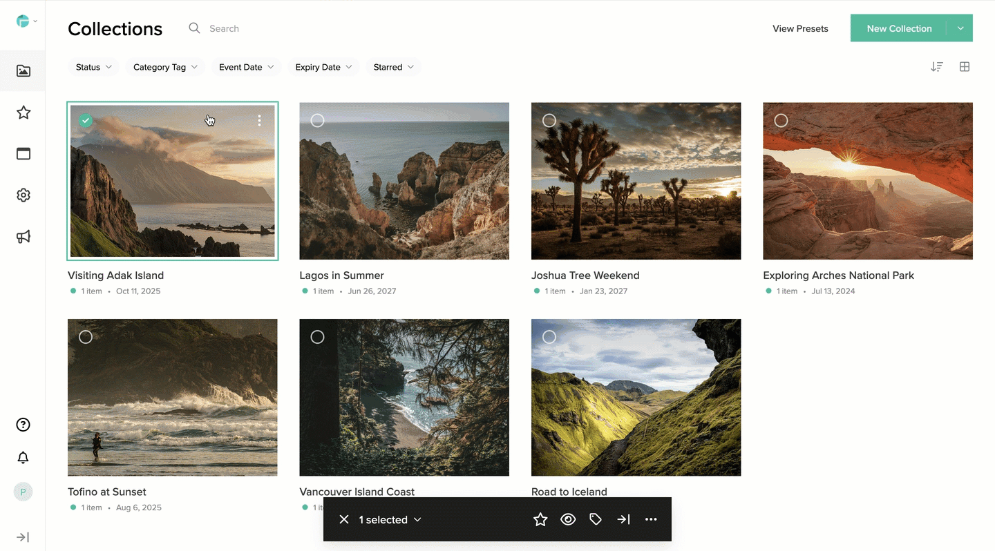This screenshot has height=551, width=995.
Task: Open the sort order icon
Action: [x=937, y=67]
